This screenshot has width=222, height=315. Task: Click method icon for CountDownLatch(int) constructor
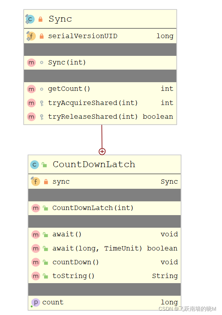(36, 208)
